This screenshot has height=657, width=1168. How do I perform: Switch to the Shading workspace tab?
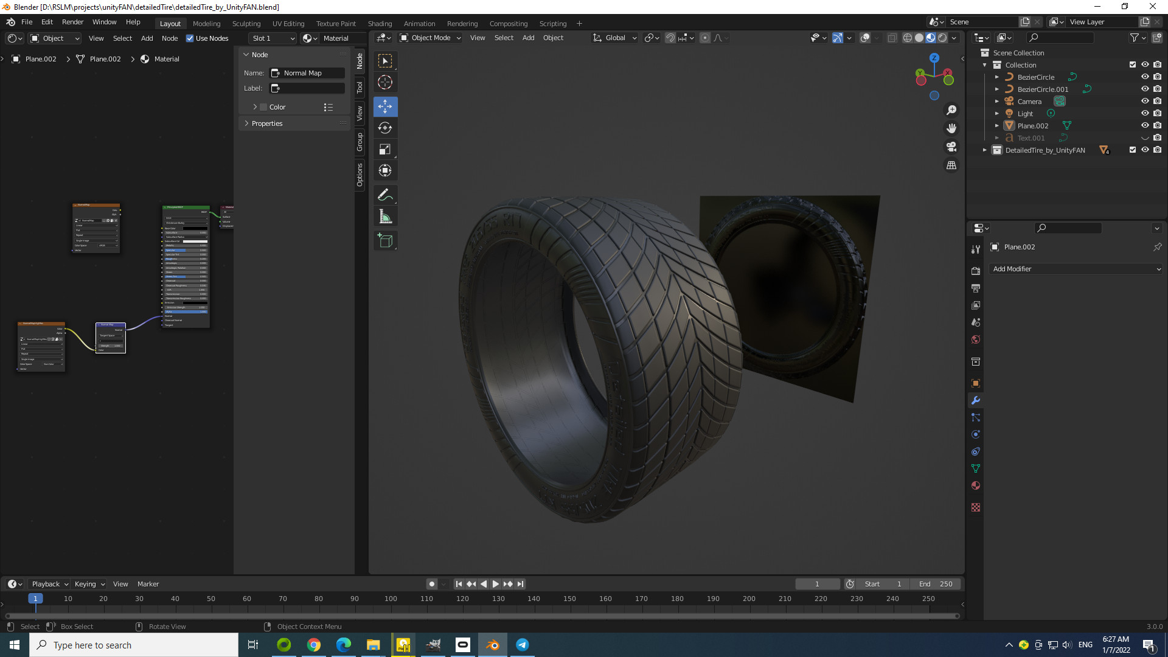(x=380, y=23)
